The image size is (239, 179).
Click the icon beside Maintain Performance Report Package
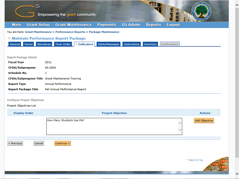coord(9,38)
